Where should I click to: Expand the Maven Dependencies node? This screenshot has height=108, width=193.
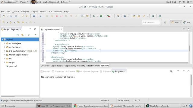(5, 55)
